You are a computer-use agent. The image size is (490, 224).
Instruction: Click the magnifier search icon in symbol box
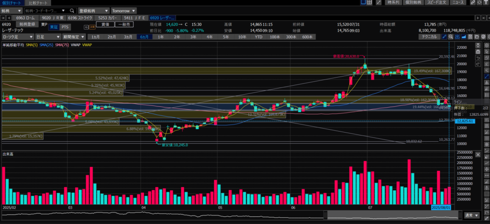72,11
